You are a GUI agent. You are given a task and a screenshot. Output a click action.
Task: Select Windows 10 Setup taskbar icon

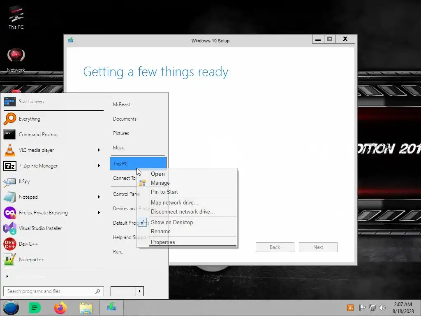(x=111, y=307)
